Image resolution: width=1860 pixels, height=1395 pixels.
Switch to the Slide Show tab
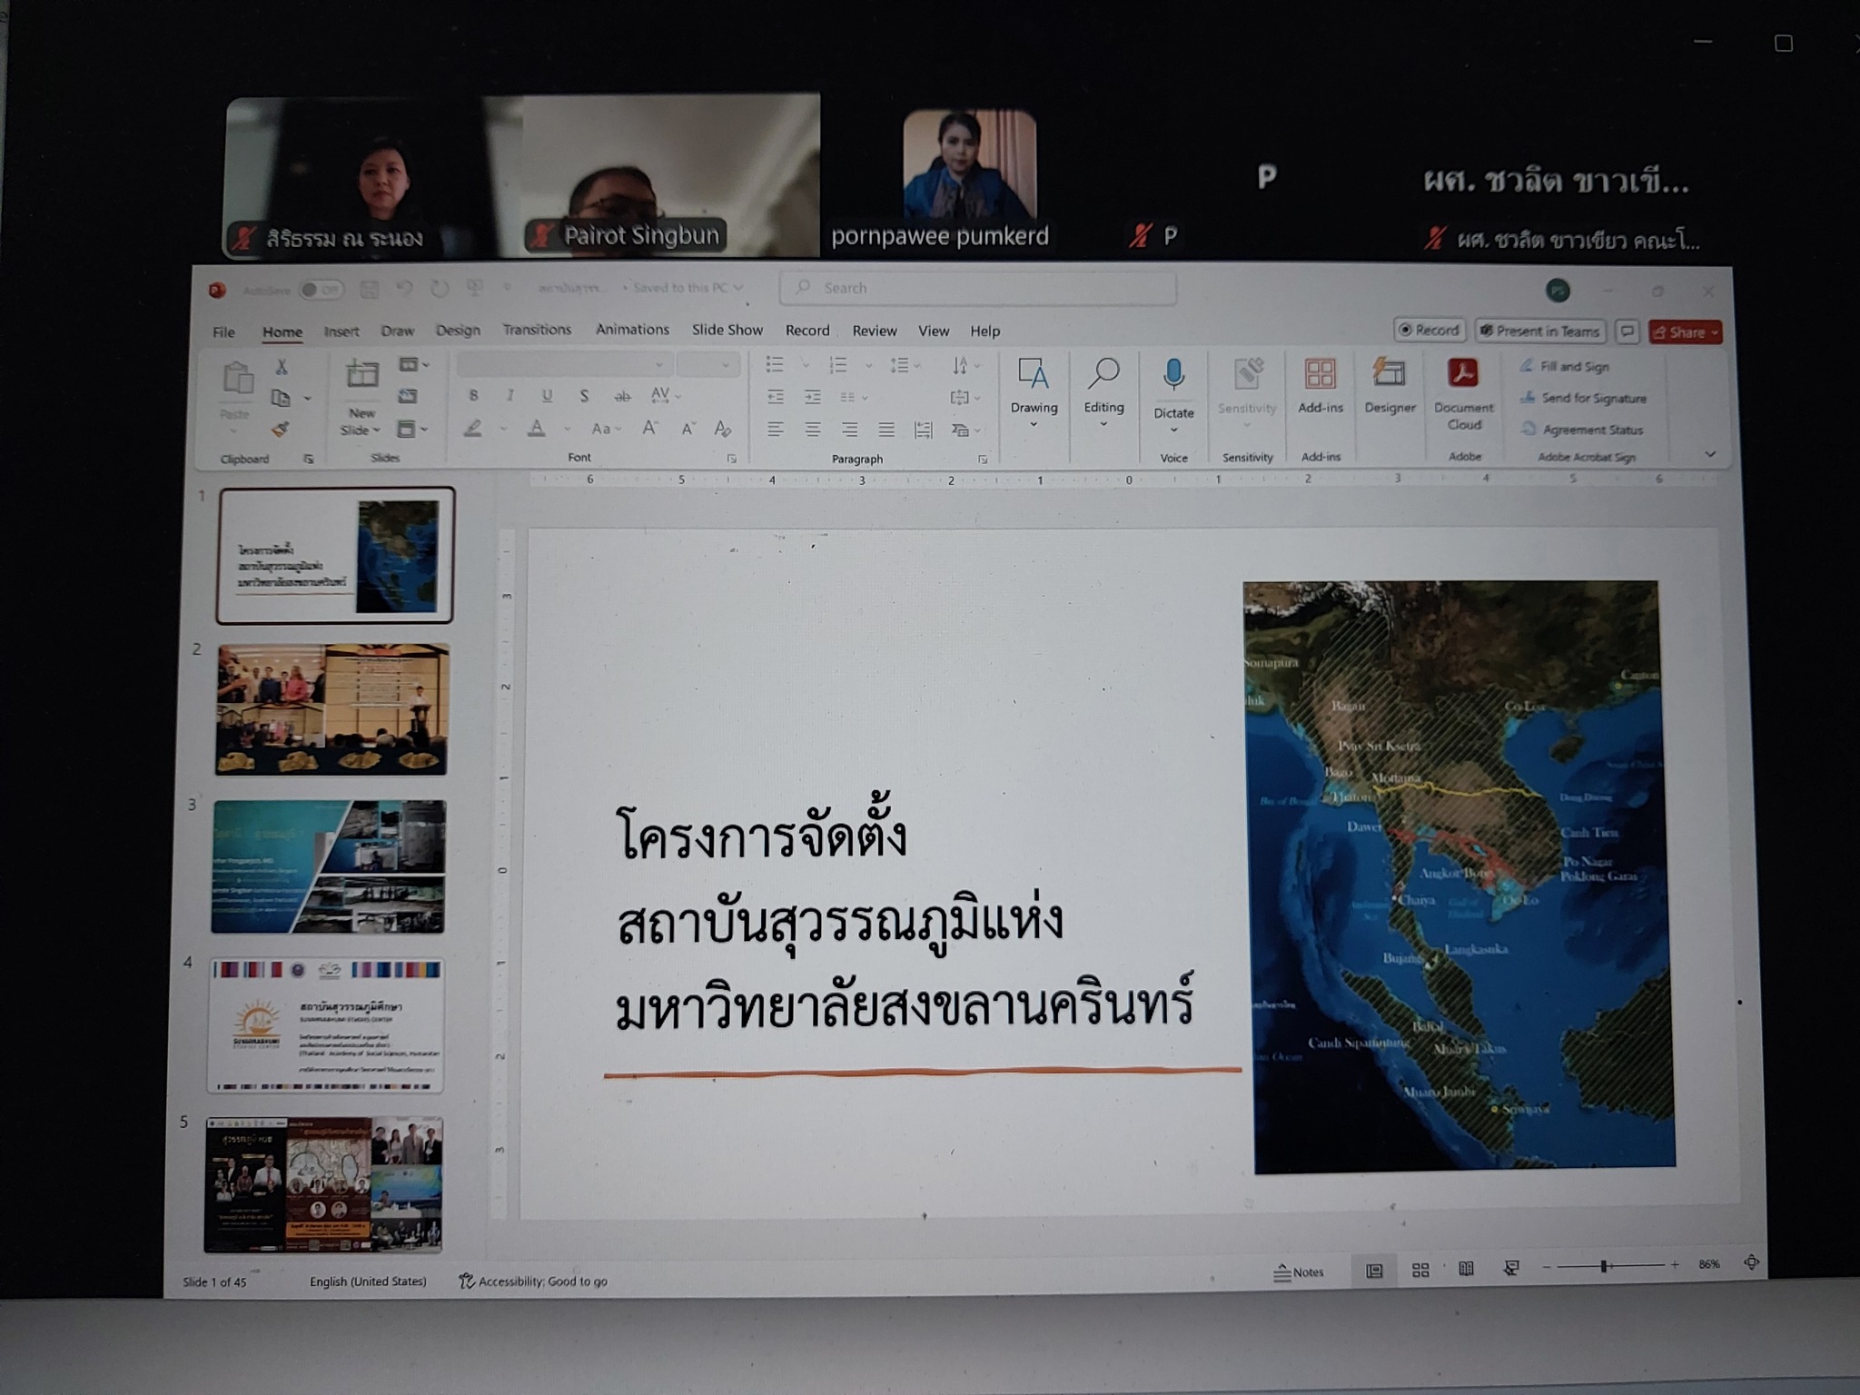click(x=727, y=330)
